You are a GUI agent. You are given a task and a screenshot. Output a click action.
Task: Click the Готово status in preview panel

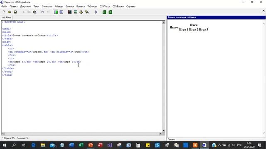coord(171,139)
